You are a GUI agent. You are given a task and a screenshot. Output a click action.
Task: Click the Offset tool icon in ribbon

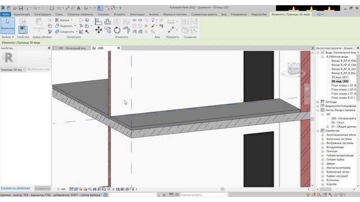pyautogui.click(x=107, y=22)
